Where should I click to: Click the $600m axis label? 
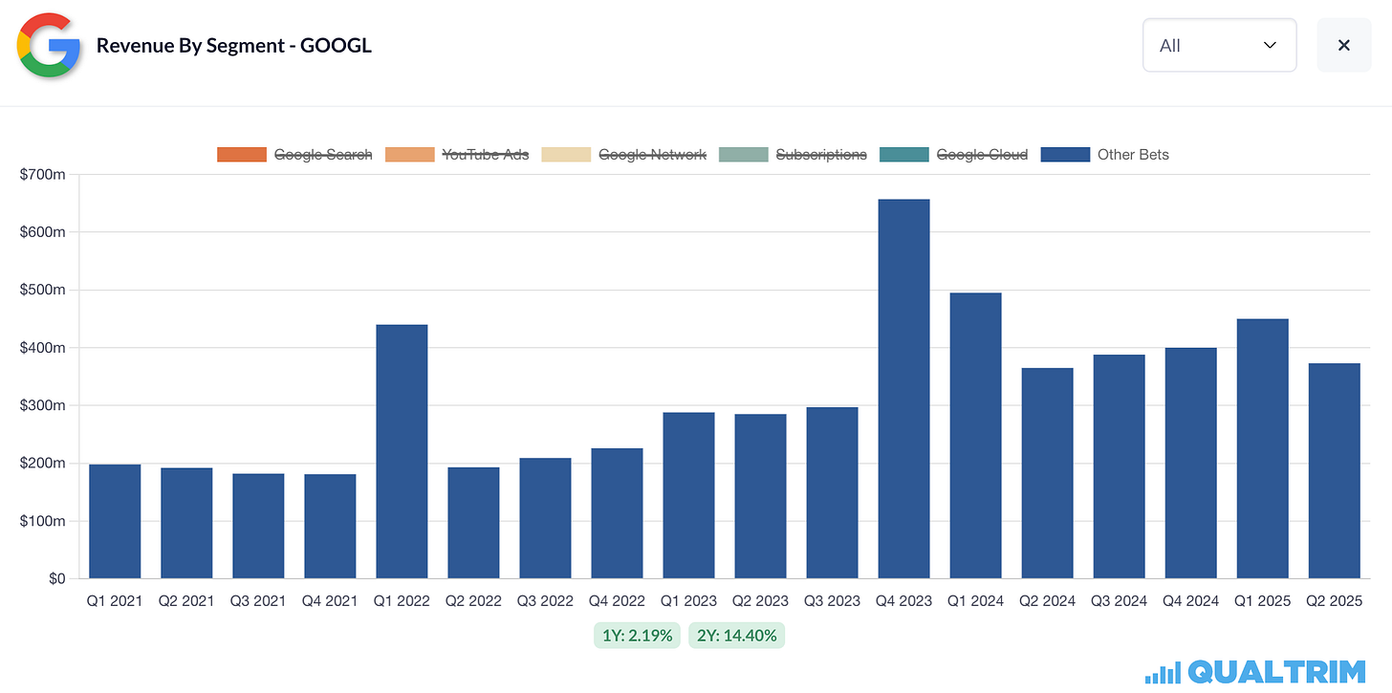pos(42,232)
